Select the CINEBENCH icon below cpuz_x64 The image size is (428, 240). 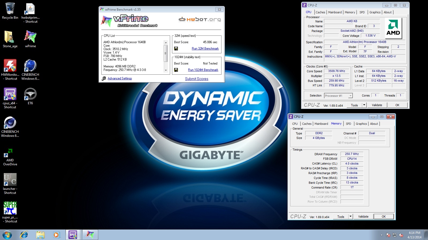point(10,127)
